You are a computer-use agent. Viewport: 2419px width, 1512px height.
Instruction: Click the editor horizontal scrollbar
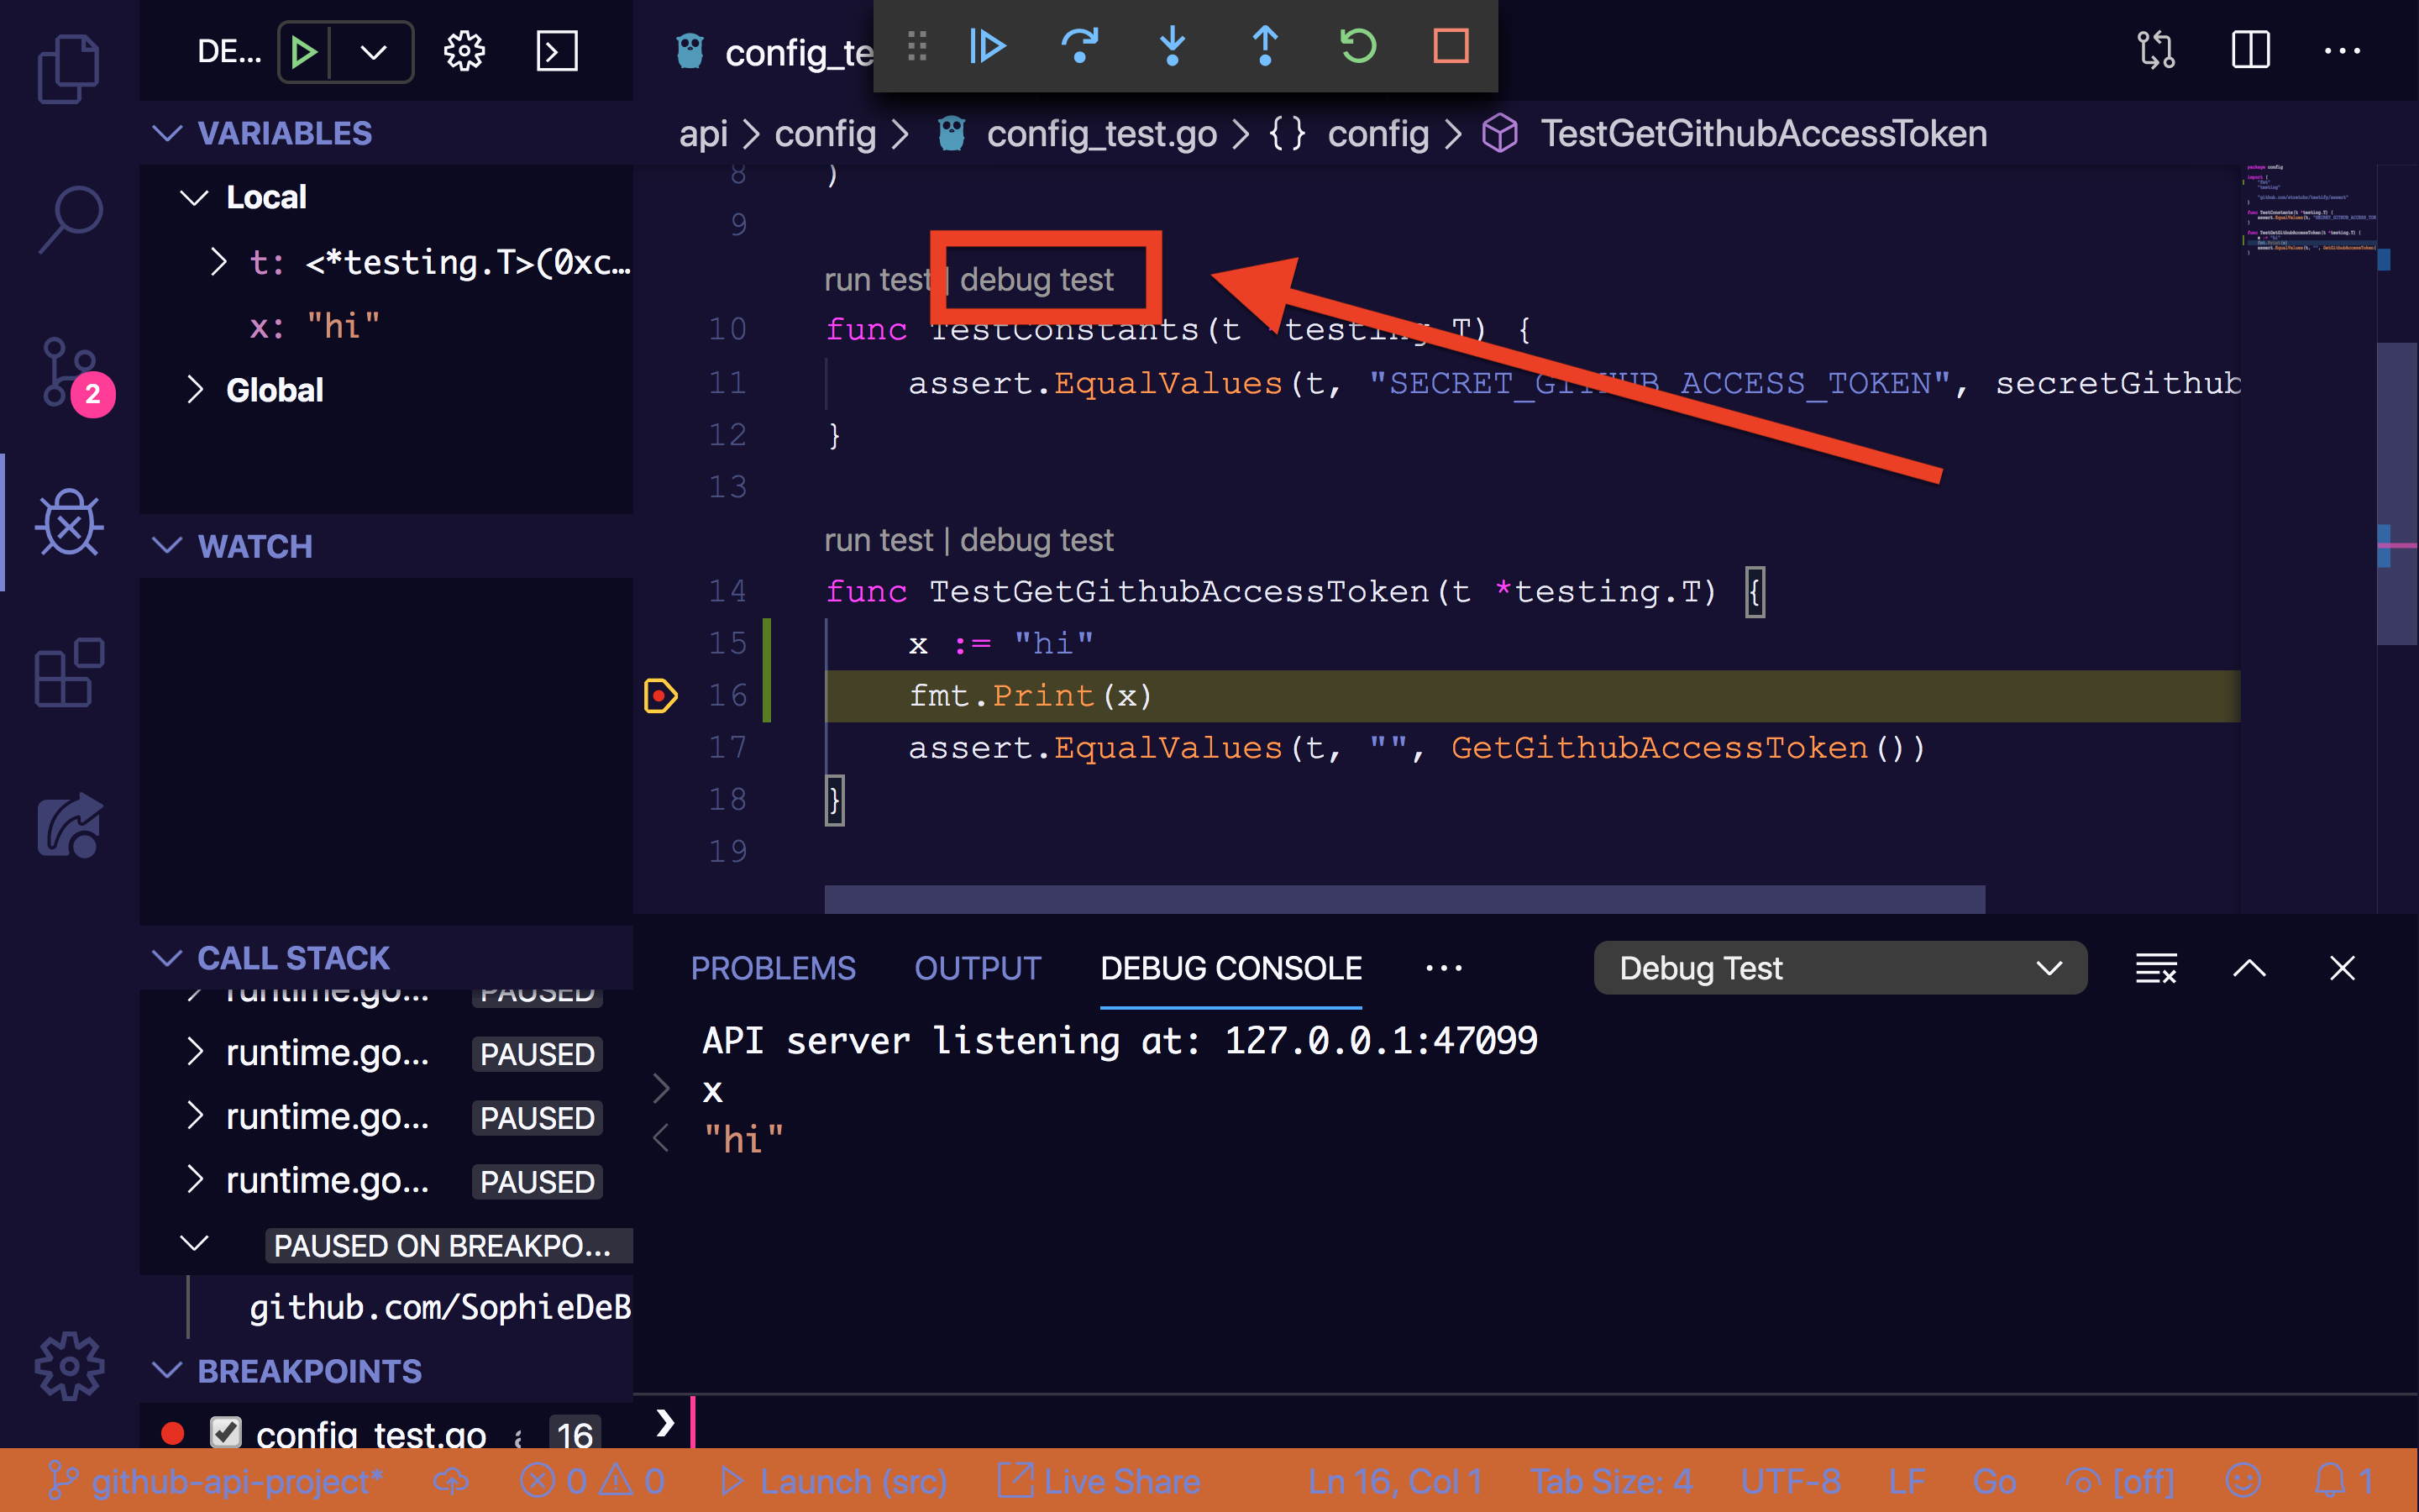pyautogui.click(x=1404, y=899)
